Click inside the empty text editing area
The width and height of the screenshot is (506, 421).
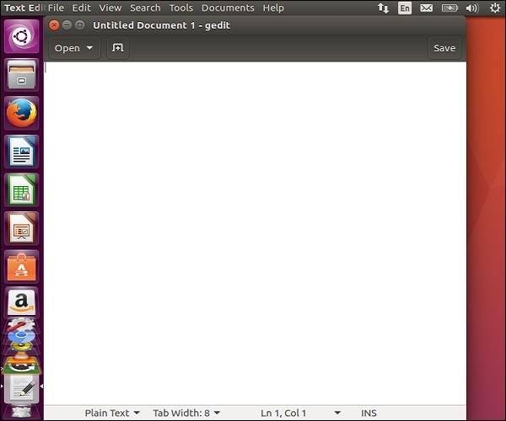(x=253, y=227)
